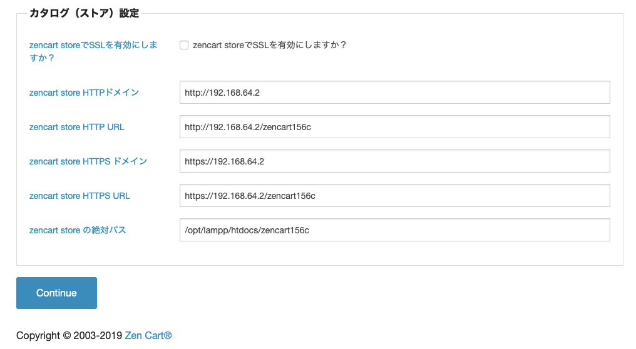
Task: Click the Copyright © 2003-2019 footer text
Action: coord(69,336)
